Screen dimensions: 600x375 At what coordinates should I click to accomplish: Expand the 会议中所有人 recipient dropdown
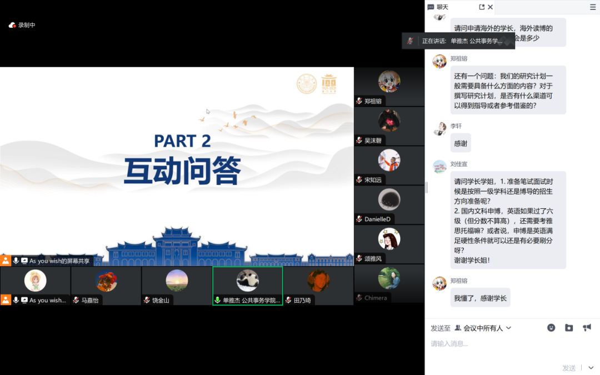(x=483, y=328)
